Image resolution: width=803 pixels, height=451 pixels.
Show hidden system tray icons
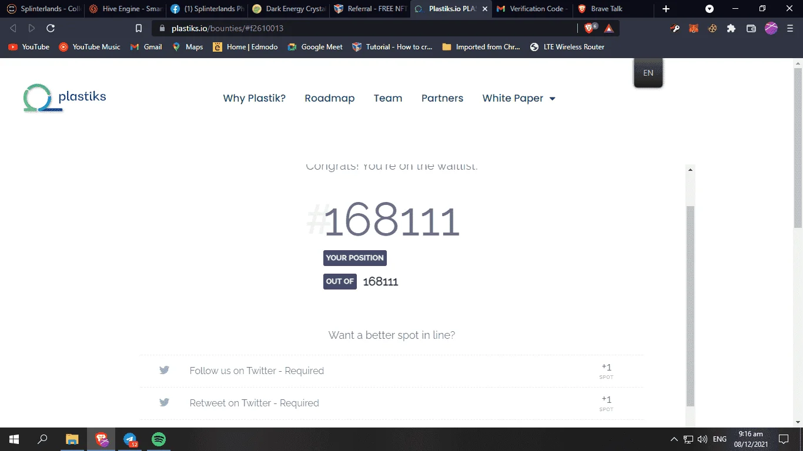(x=674, y=439)
